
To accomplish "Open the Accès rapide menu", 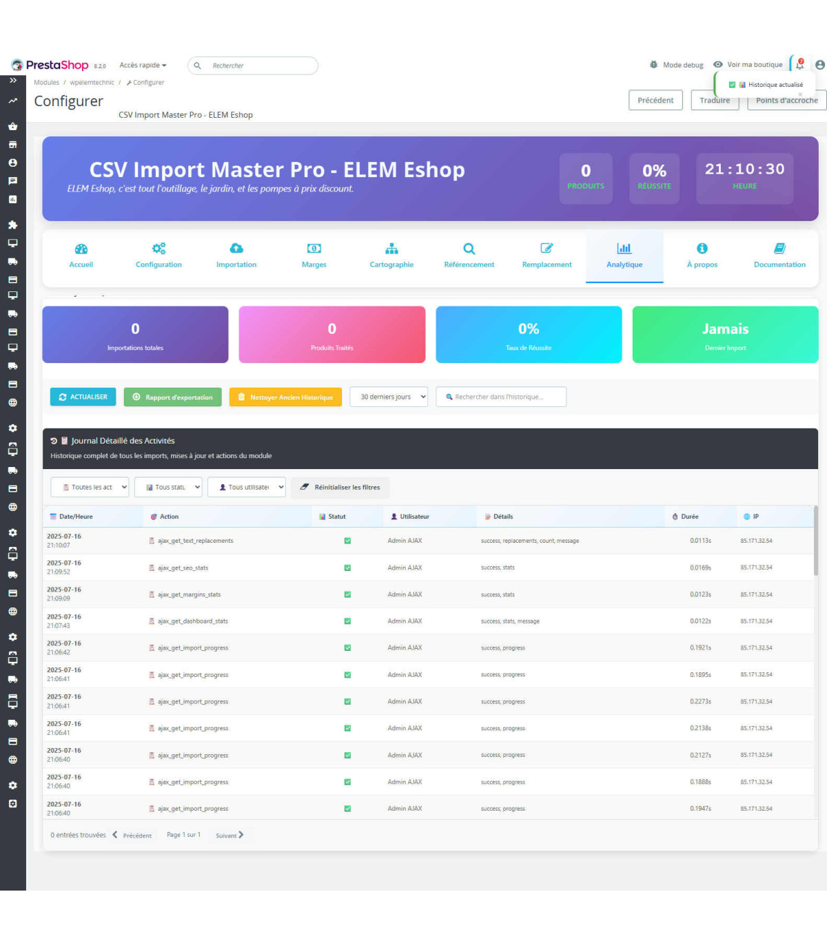I will coord(143,65).
